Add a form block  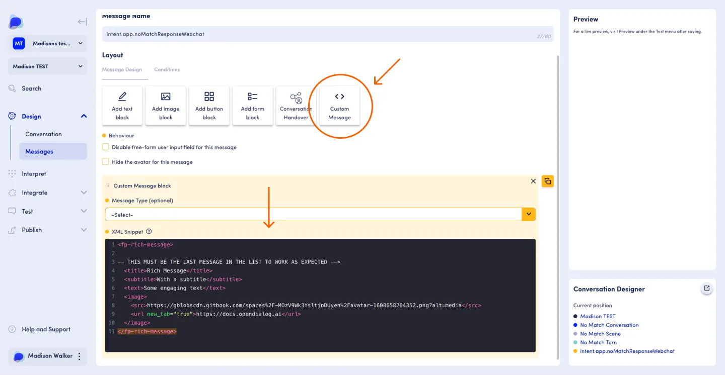253,105
